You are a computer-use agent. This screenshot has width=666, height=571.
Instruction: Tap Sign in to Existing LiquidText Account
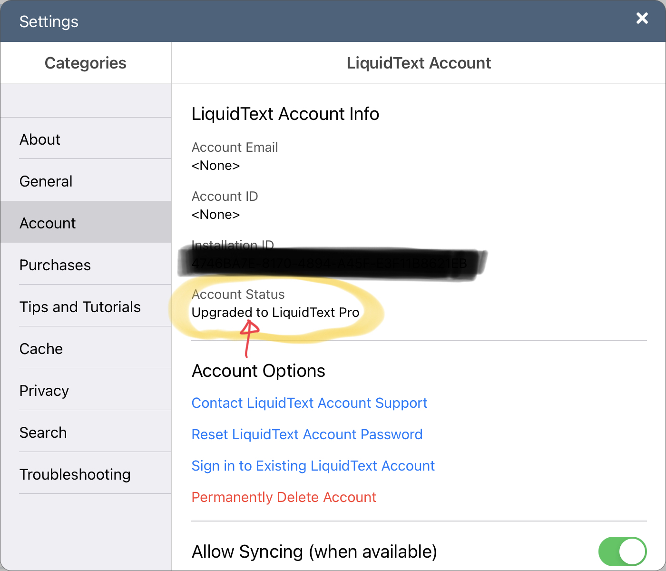coord(313,466)
